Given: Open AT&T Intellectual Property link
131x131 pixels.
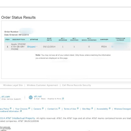Looking at the screenshot, I should click(x=17, y=118).
